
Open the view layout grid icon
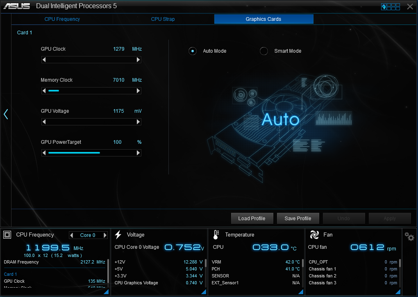391,7
